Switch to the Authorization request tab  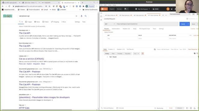(116, 29)
